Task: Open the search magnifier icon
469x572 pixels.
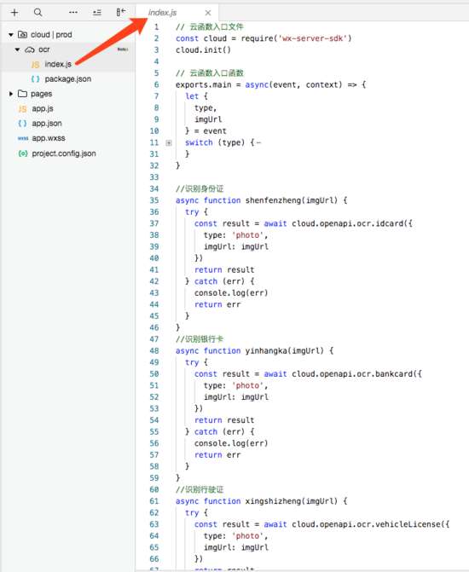Action: coord(38,13)
